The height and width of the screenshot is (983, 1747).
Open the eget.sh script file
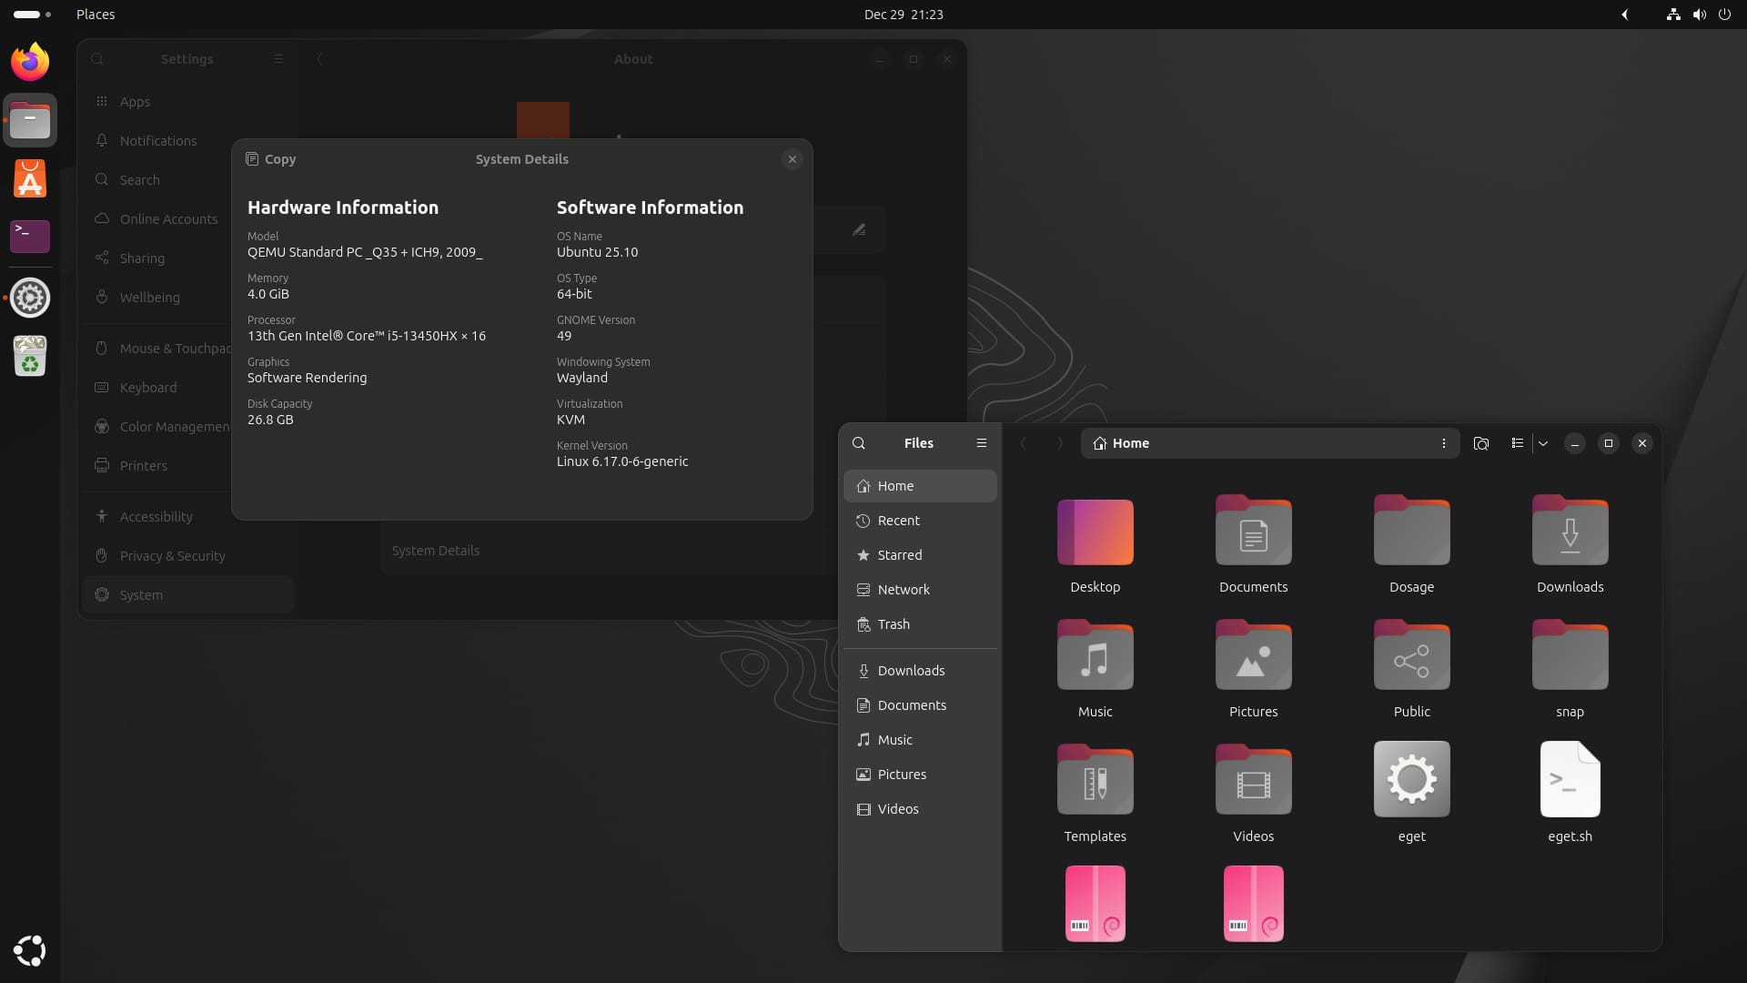pos(1569,781)
